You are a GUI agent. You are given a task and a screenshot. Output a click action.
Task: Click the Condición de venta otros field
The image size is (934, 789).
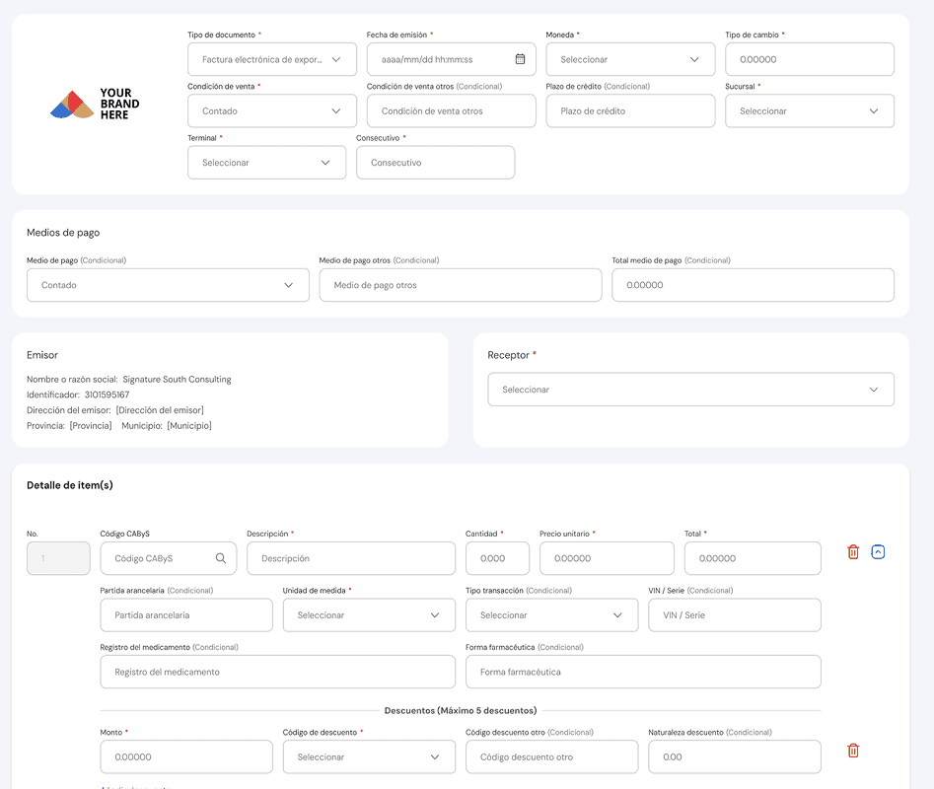coord(452,110)
